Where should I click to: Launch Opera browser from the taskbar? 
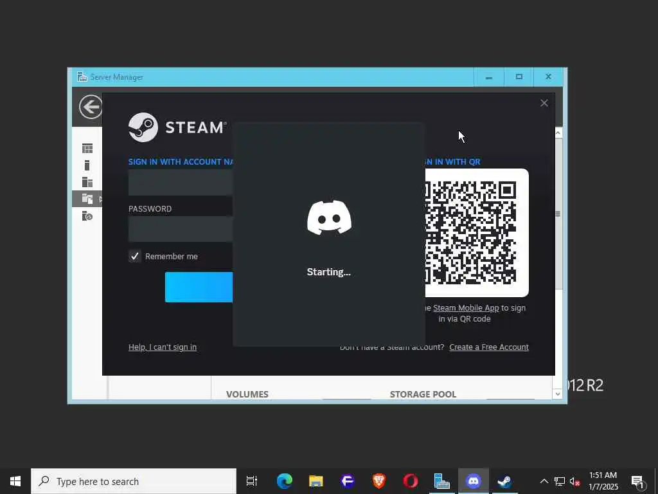[411, 481]
